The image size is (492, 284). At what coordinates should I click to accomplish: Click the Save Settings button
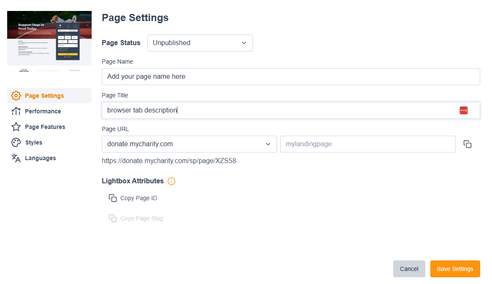click(x=455, y=268)
